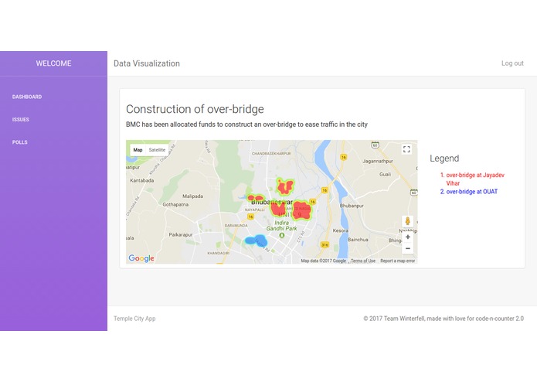The image size is (537, 382).
Task: Zoom out with the map minus button
Action: point(407,248)
